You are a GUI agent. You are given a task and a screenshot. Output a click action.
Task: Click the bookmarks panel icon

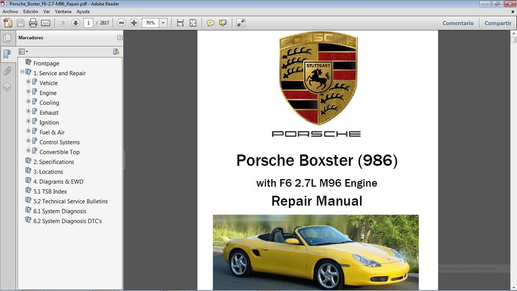pyautogui.click(x=7, y=54)
